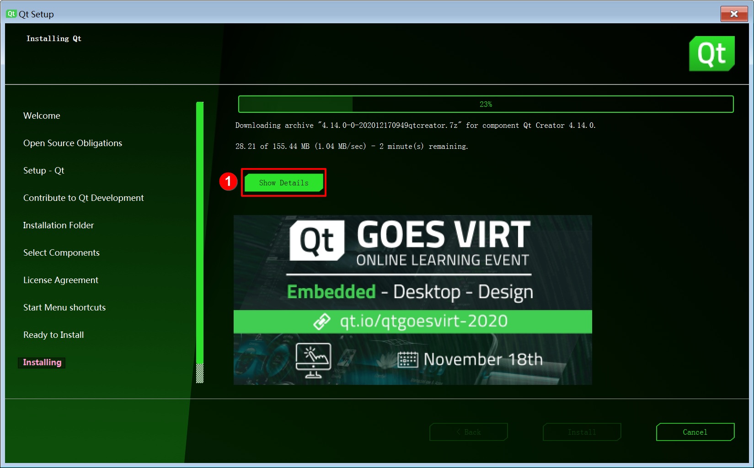Click the link chain icon on the banner
754x468 pixels.
click(322, 321)
